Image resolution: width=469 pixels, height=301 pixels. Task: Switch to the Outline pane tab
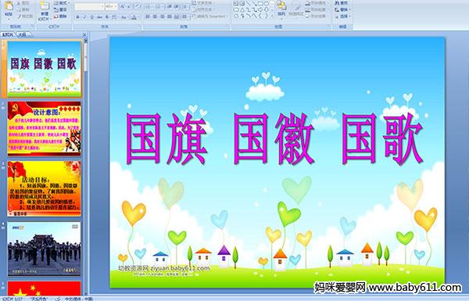(23, 34)
